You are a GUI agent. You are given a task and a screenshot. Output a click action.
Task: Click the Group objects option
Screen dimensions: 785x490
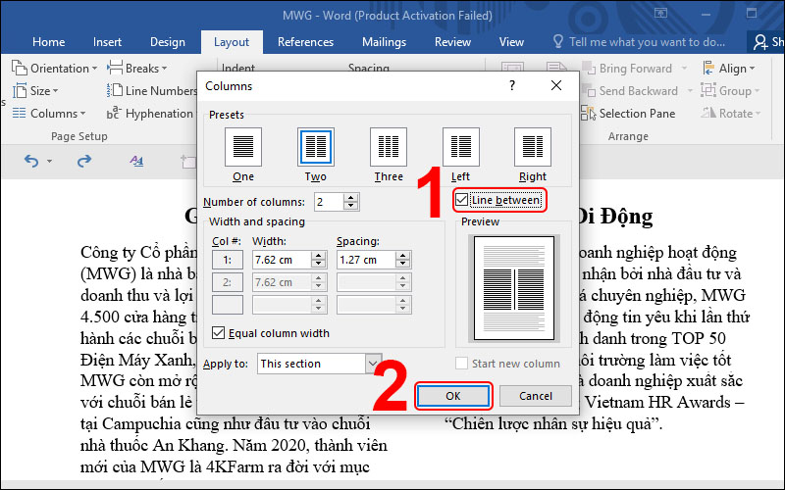[x=730, y=91]
